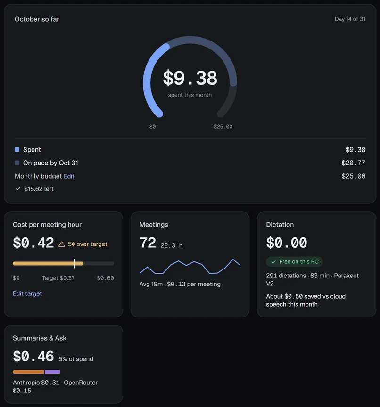Click the '22.3 h' meeting hours text
This screenshot has width=380, height=407.
click(172, 245)
